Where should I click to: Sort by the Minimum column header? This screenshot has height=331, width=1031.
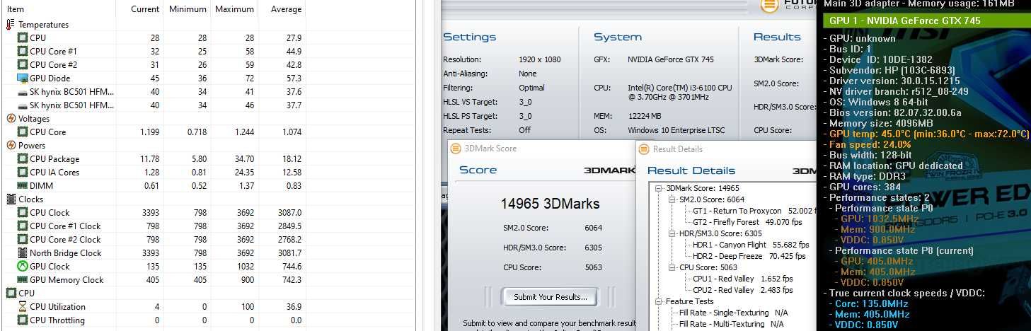coord(188,9)
